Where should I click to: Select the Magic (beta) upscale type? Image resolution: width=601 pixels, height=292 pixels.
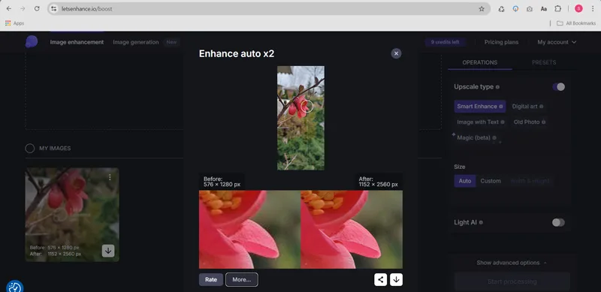coord(476,138)
